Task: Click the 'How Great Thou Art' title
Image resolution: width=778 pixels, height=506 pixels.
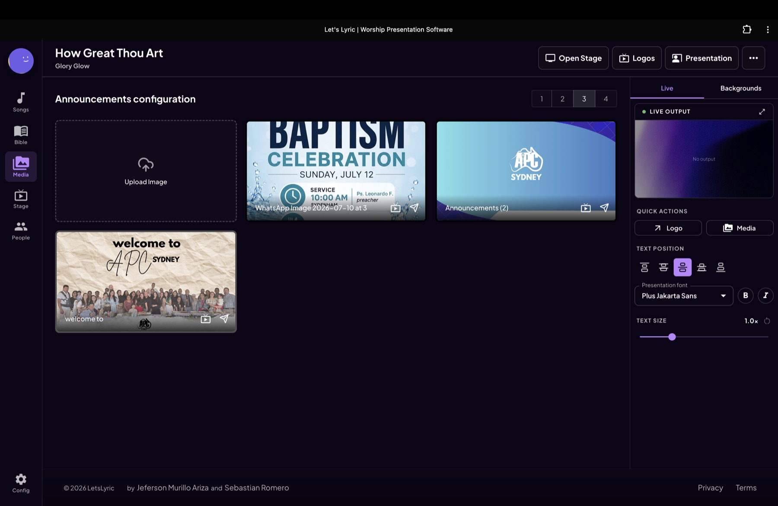Action: click(x=109, y=53)
